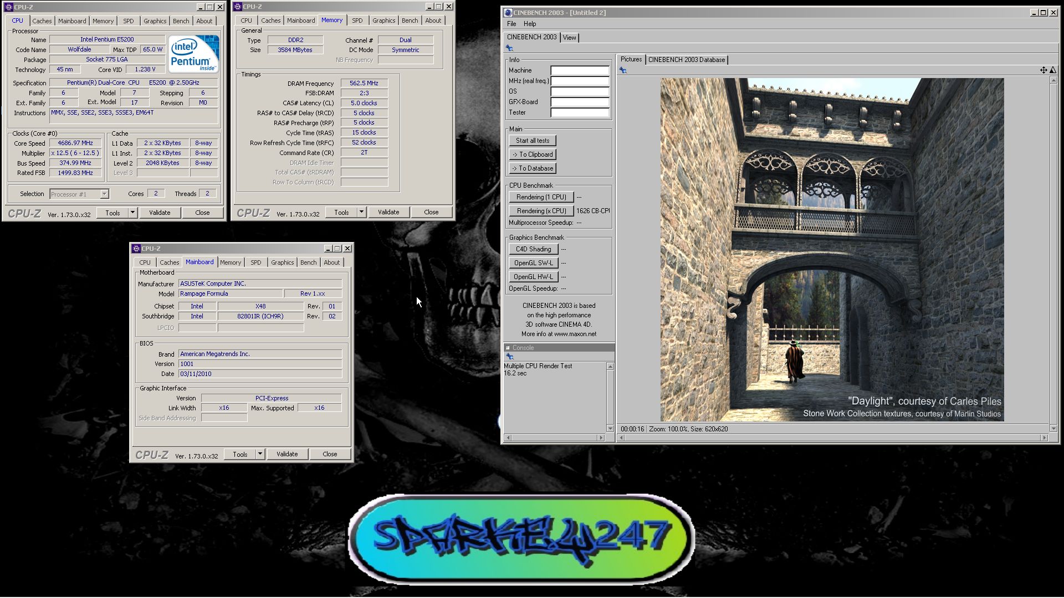Image resolution: width=1064 pixels, height=598 pixels.
Task: Click picture viewer scroll-right arrow
Action: pyautogui.click(x=1045, y=438)
